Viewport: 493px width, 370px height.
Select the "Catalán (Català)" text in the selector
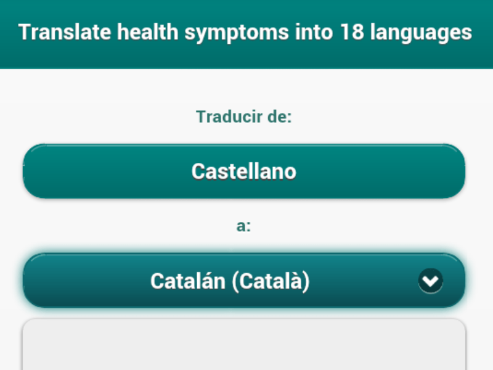click(230, 281)
